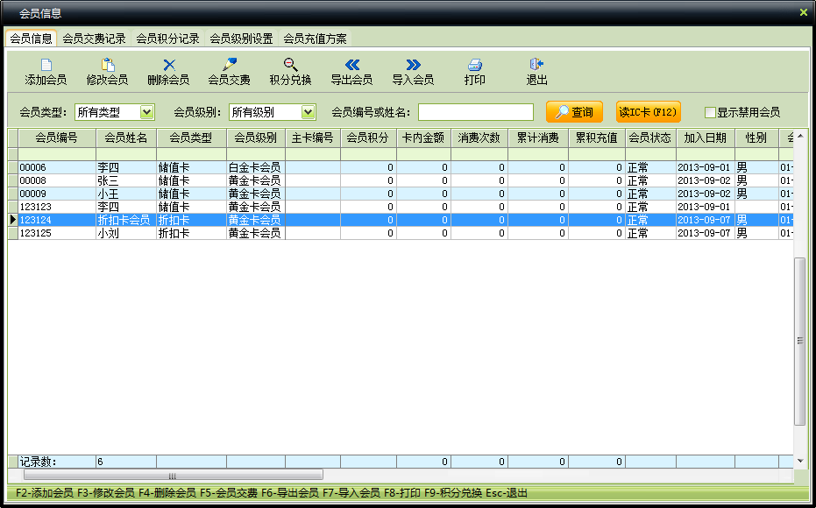
Task: Enable the 显示禁用会员 checkbox
Action: (x=710, y=112)
